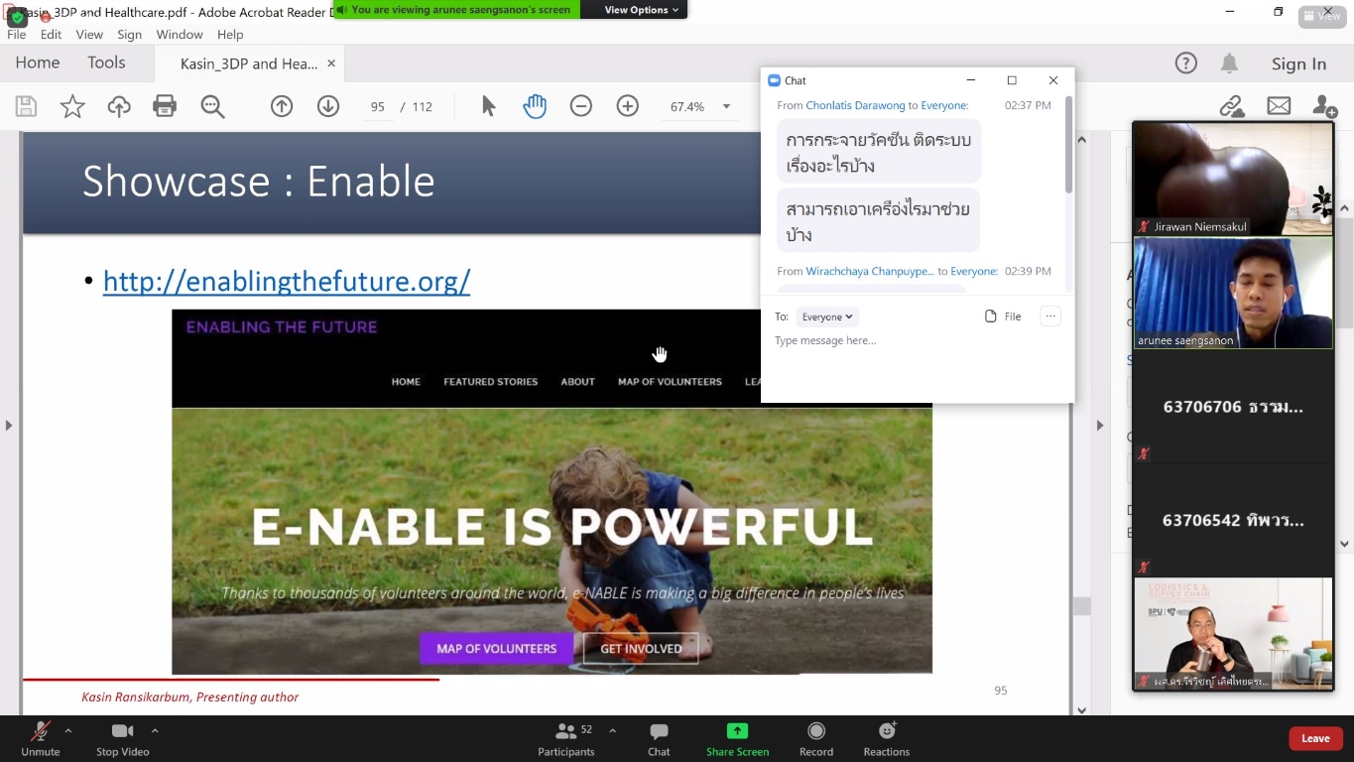1354x762 pixels.
Task: Attach a File in chat
Action: [x=1003, y=317]
